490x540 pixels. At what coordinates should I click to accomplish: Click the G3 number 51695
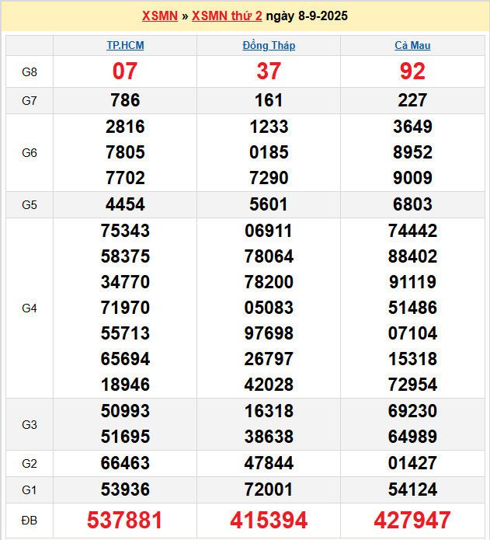(125, 437)
